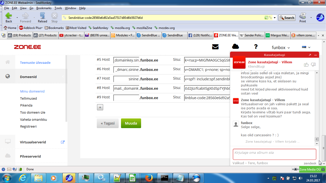Open the language flag dropdown
Viewport: 326px width, 183px height.
point(306,47)
